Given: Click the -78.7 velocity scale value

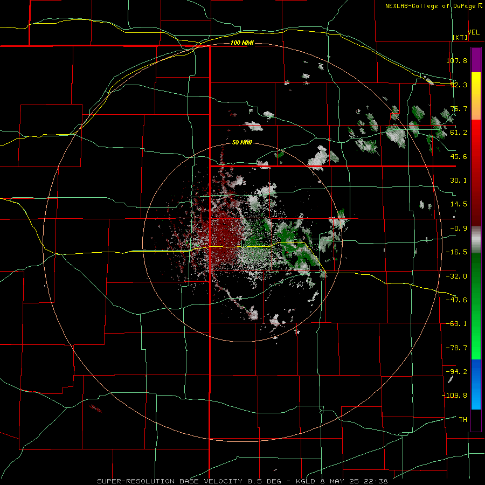Looking at the screenshot, I should tap(456, 348).
